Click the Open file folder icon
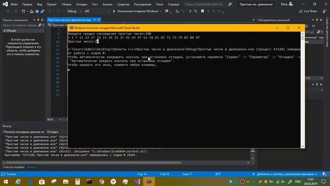Viewport: 330px width, 186px height. [31, 11]
